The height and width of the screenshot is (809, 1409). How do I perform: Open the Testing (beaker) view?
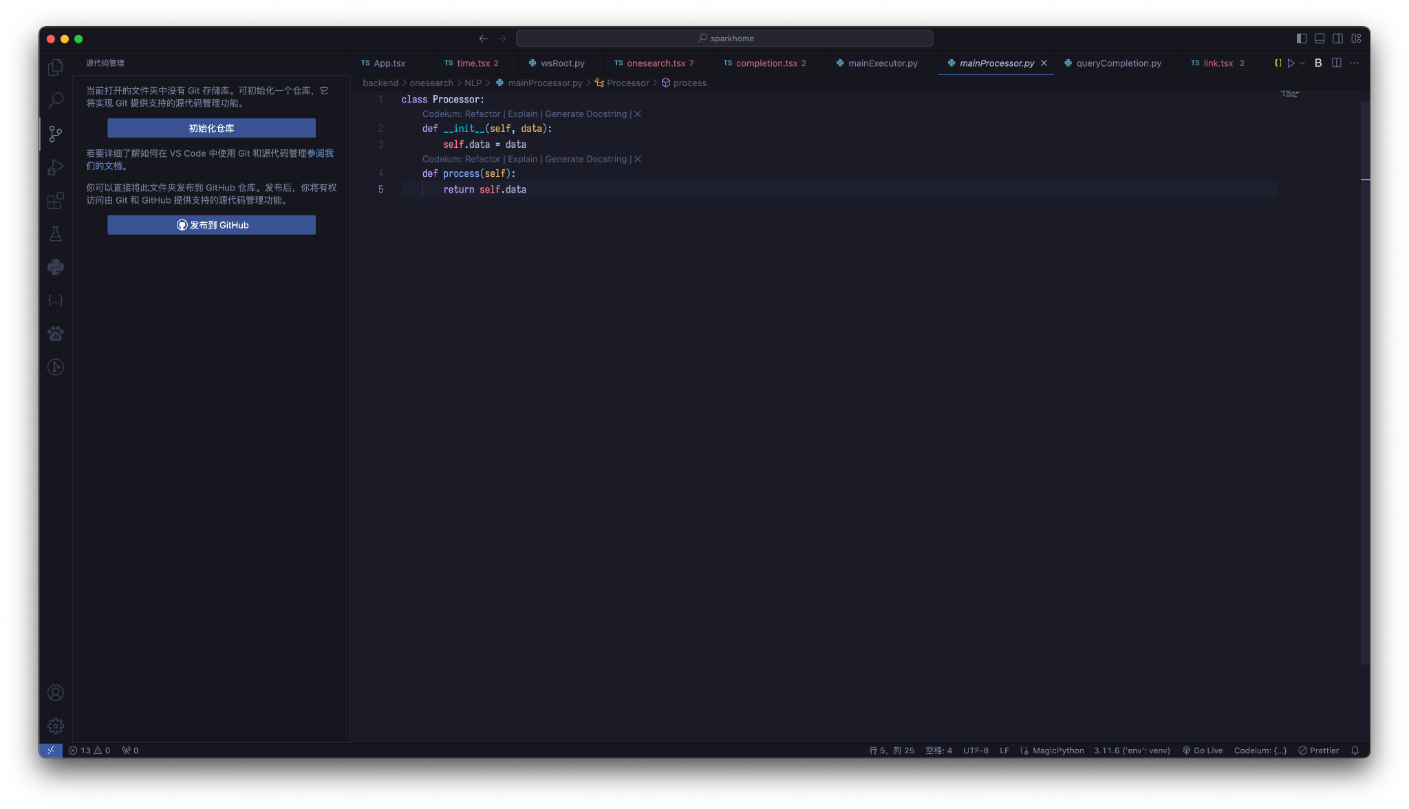pyautogui.click(x=55, y=234)
